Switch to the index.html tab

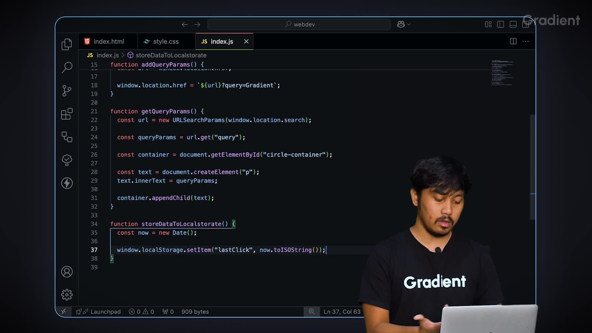(108, 41)
